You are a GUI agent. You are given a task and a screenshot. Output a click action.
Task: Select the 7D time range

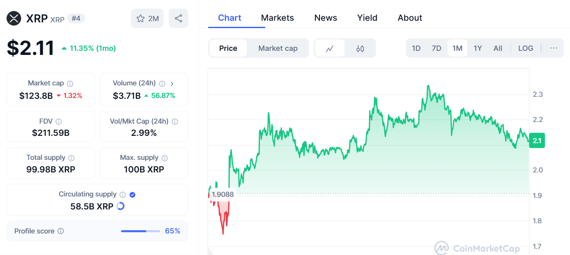(436, 48)
